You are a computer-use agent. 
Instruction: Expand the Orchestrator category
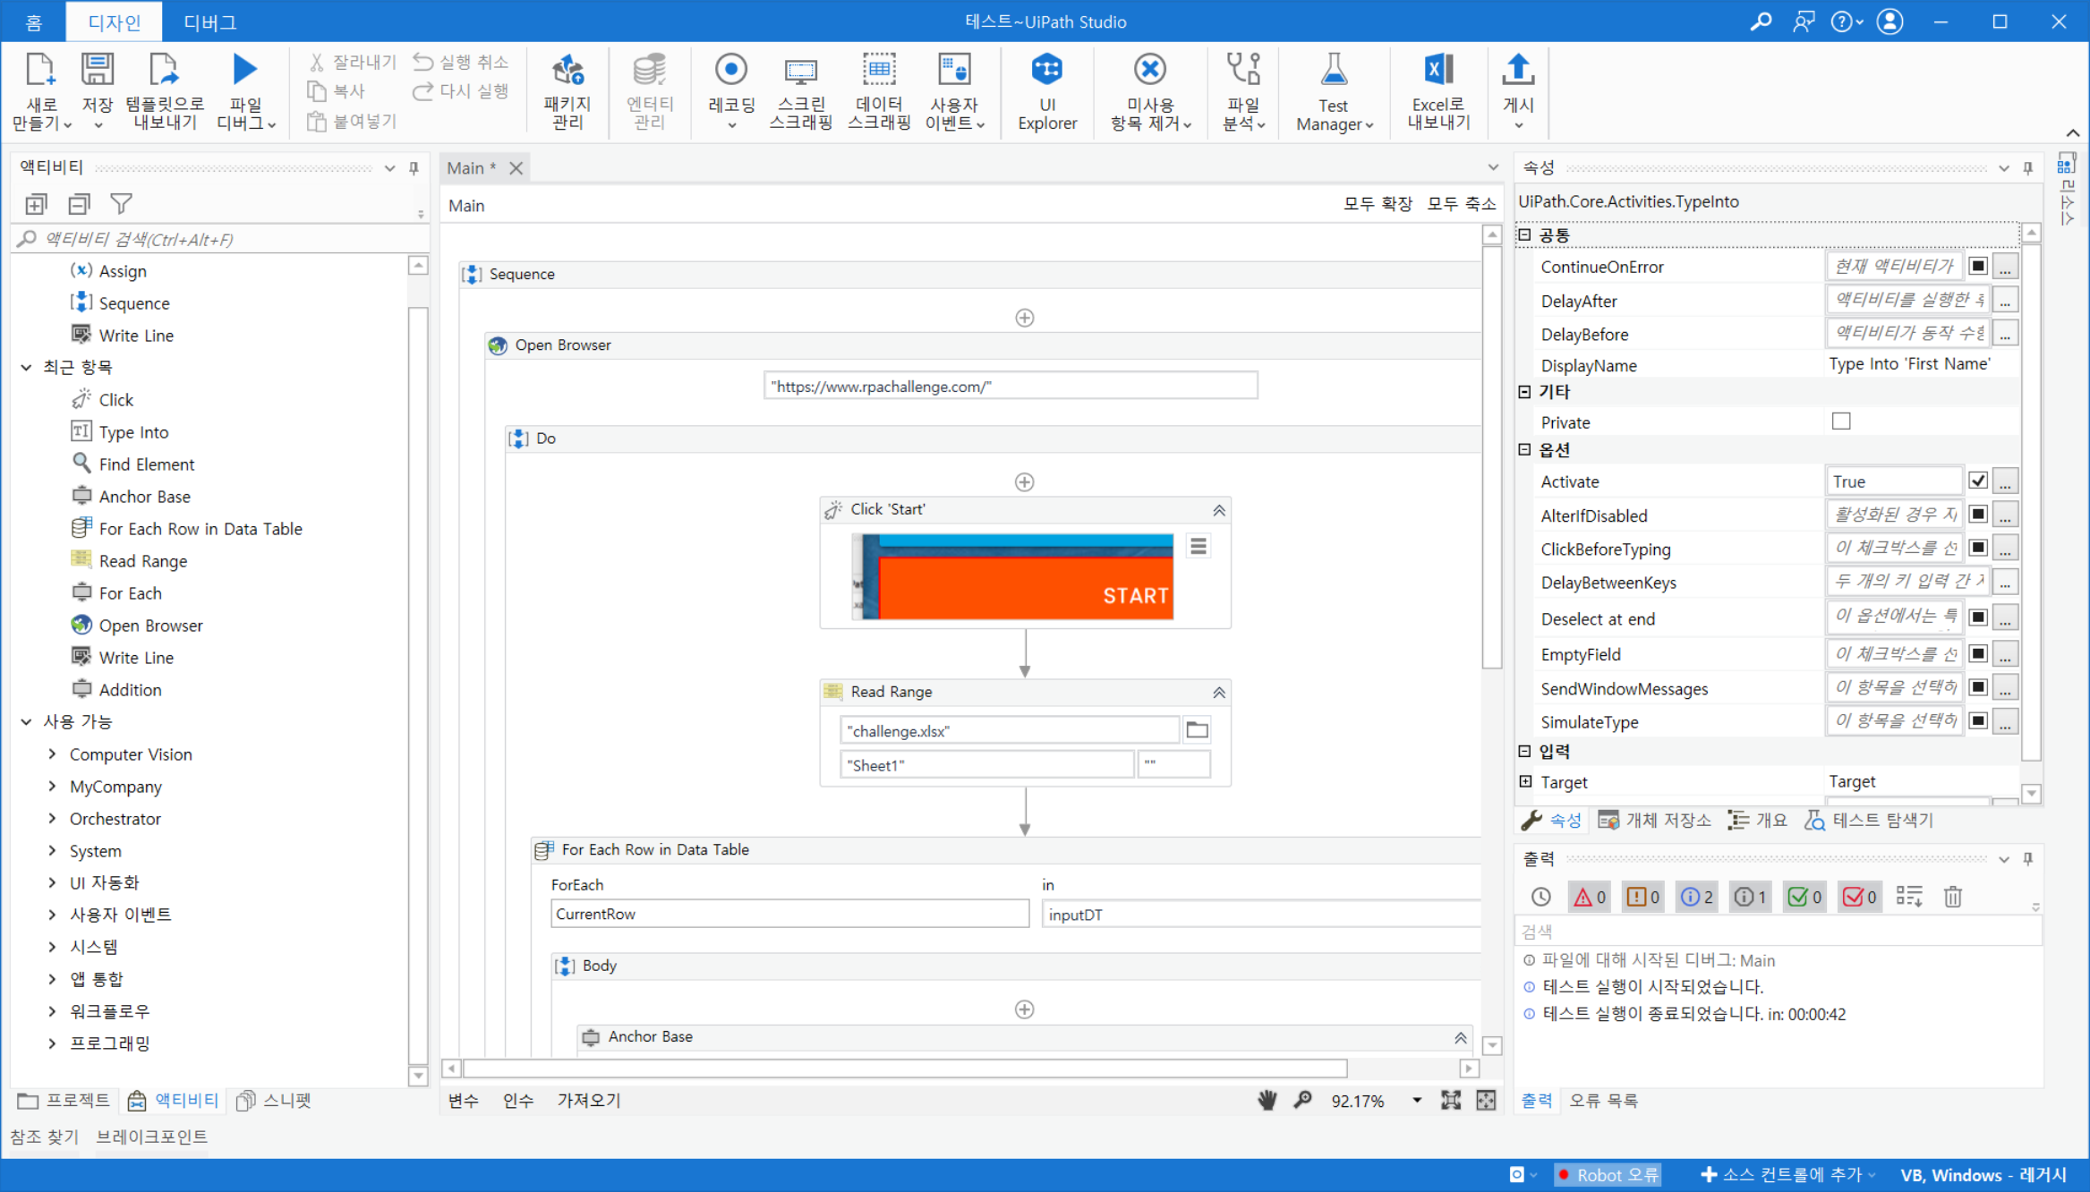click(x=52, y=819)
